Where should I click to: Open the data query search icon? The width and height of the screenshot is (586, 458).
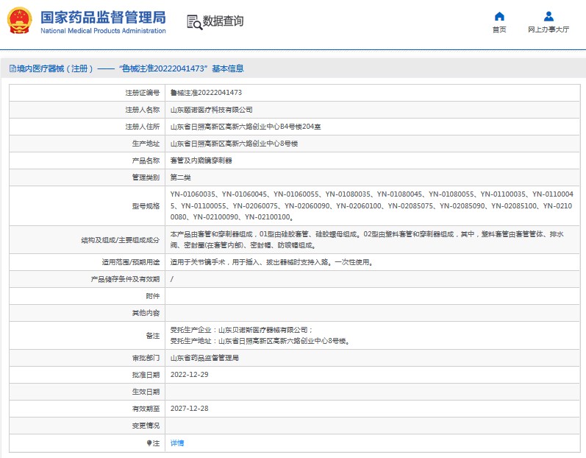194,22
